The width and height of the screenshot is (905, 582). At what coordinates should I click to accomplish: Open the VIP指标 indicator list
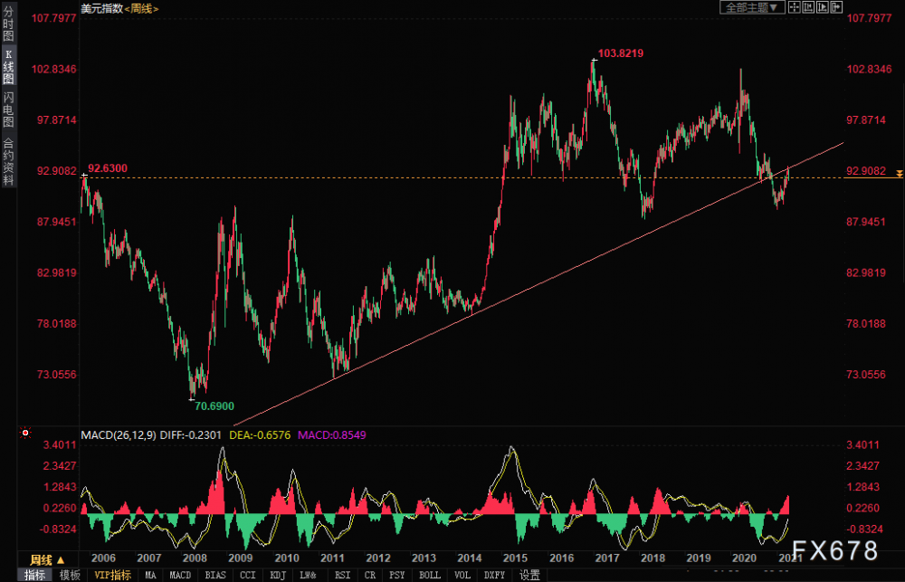[112, 575]
